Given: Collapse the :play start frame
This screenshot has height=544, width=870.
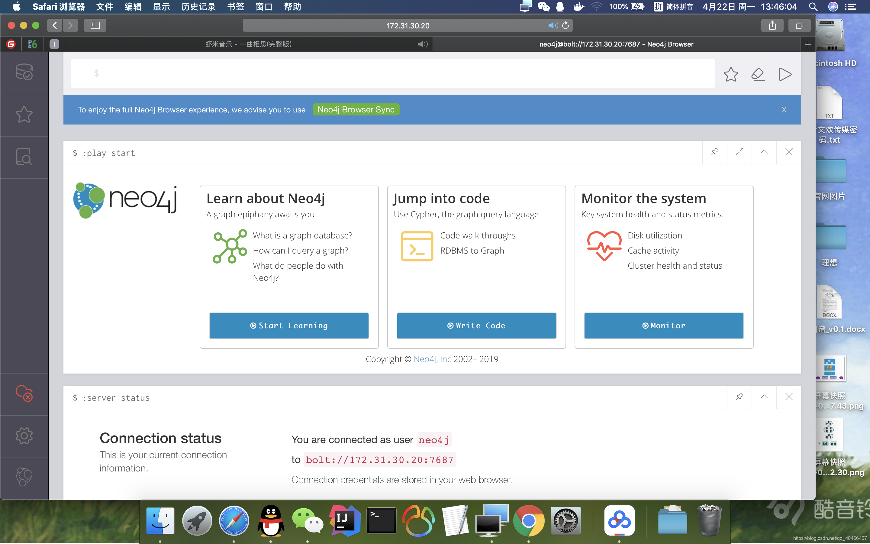Looking at the screenshot, I should coord(764,152).
